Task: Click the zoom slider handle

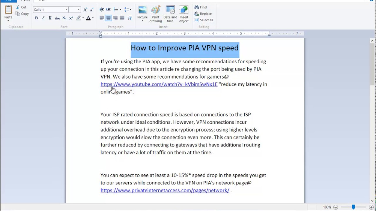Action: point(353,207)
